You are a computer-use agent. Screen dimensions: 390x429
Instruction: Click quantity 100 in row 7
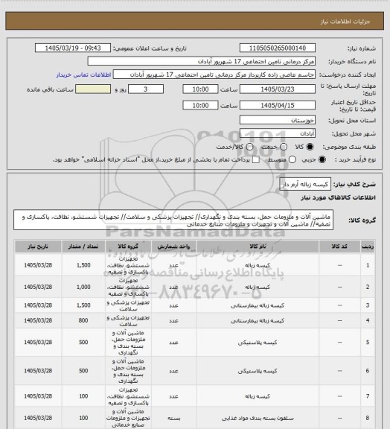83,396
